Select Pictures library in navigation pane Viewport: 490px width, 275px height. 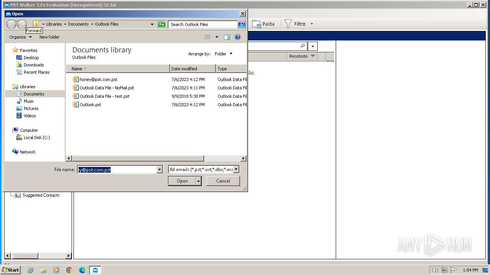coord(27,108)
